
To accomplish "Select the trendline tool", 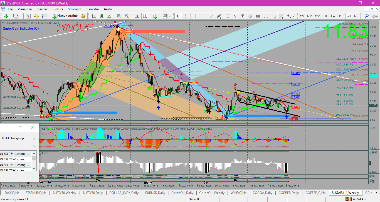I will (211, 16).
